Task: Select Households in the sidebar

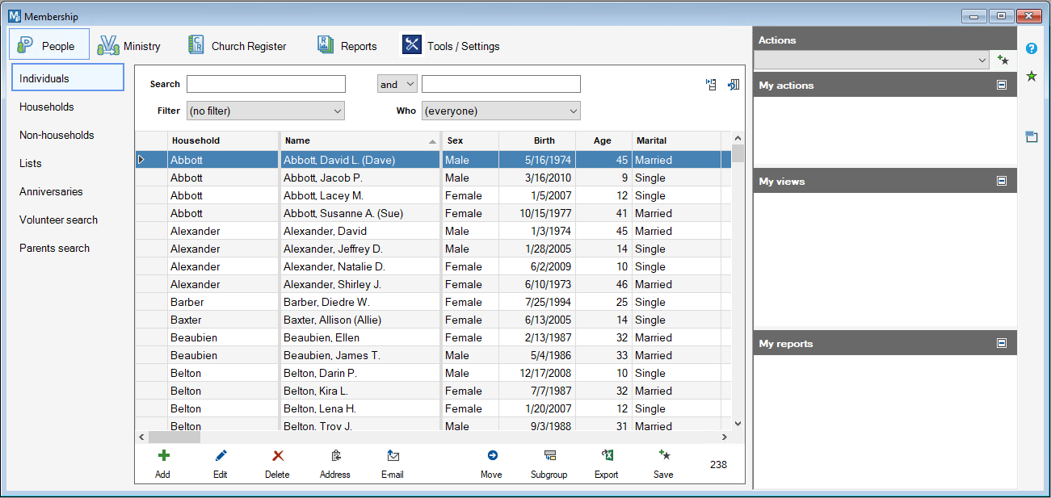Action: [47, 107]
